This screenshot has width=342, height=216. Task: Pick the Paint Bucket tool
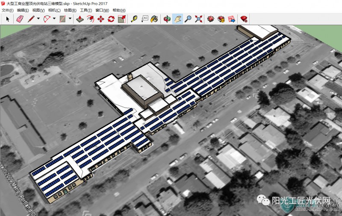[155, 19]
